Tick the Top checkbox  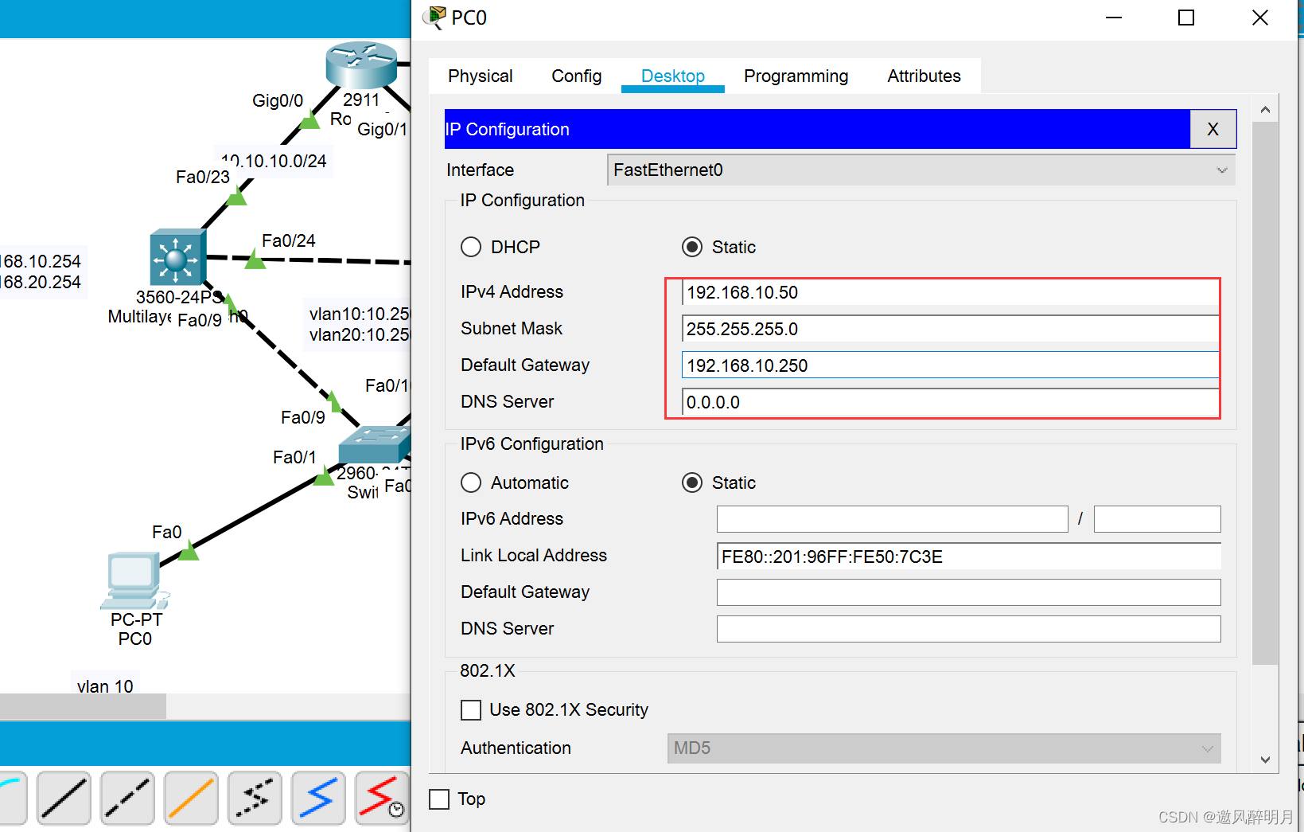click(439, 799)
